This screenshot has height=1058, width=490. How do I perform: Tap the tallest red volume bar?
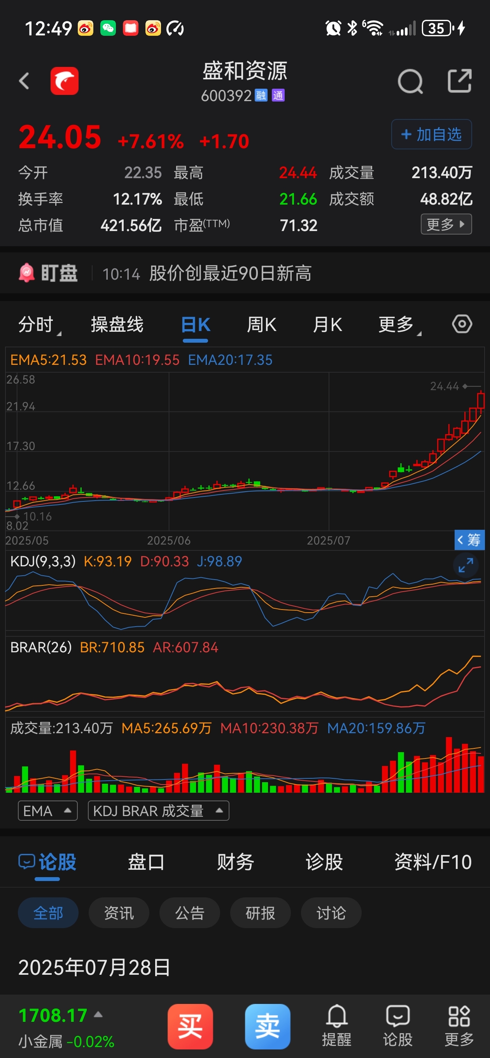pos(449,765)
